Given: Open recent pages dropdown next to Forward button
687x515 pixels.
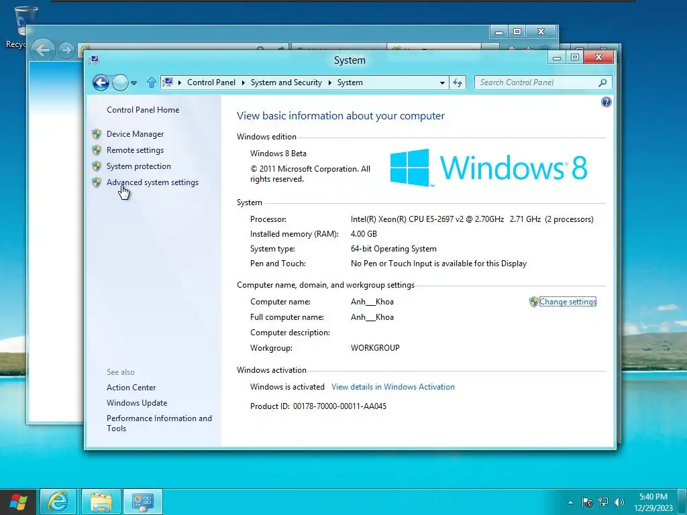Looking at the screenshot, I should (134, 82).
